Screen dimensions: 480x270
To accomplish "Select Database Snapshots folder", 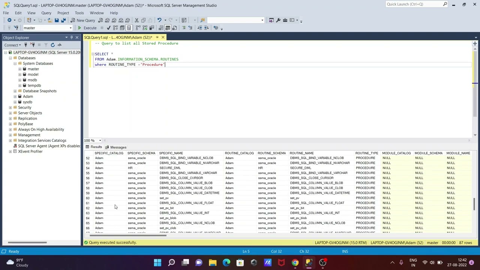I will [x=39, y=91].
